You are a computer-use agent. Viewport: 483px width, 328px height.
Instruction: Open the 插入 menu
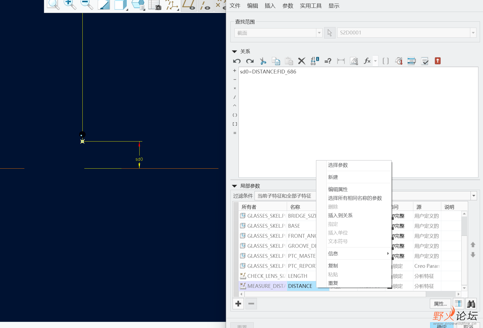[270, 6]
